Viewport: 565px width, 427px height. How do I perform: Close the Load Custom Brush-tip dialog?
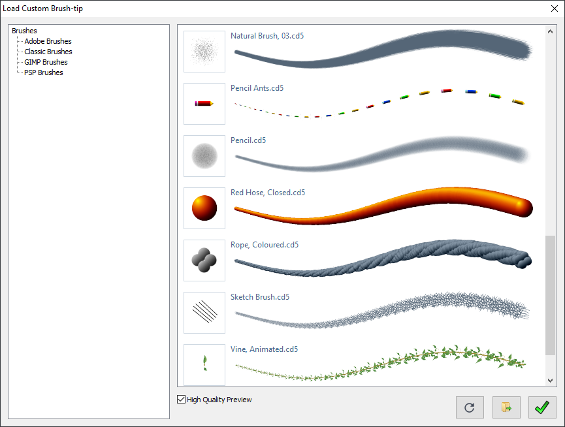554,8
